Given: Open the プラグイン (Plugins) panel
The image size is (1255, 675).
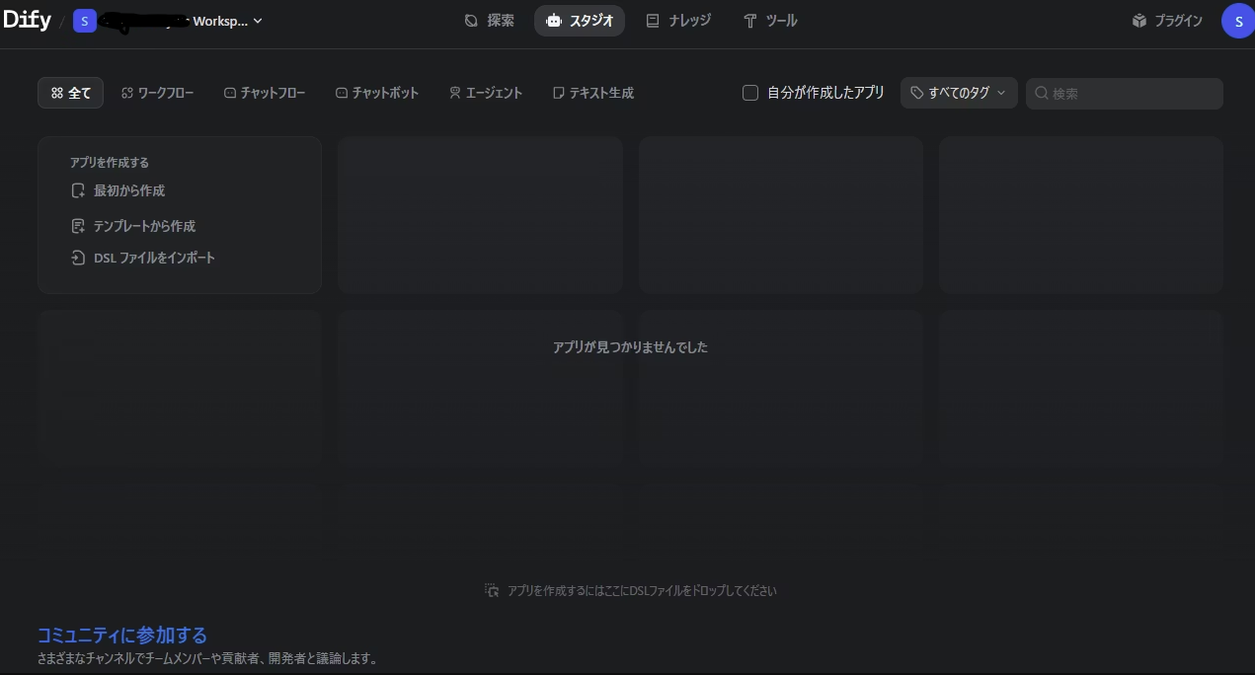Looking at the screenshot, I should 1167,21.
